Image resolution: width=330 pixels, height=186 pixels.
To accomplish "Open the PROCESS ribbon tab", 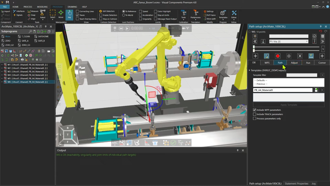I will coord(28,7).
